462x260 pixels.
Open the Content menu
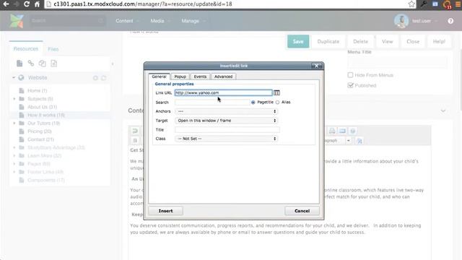[x=127, y=21]
